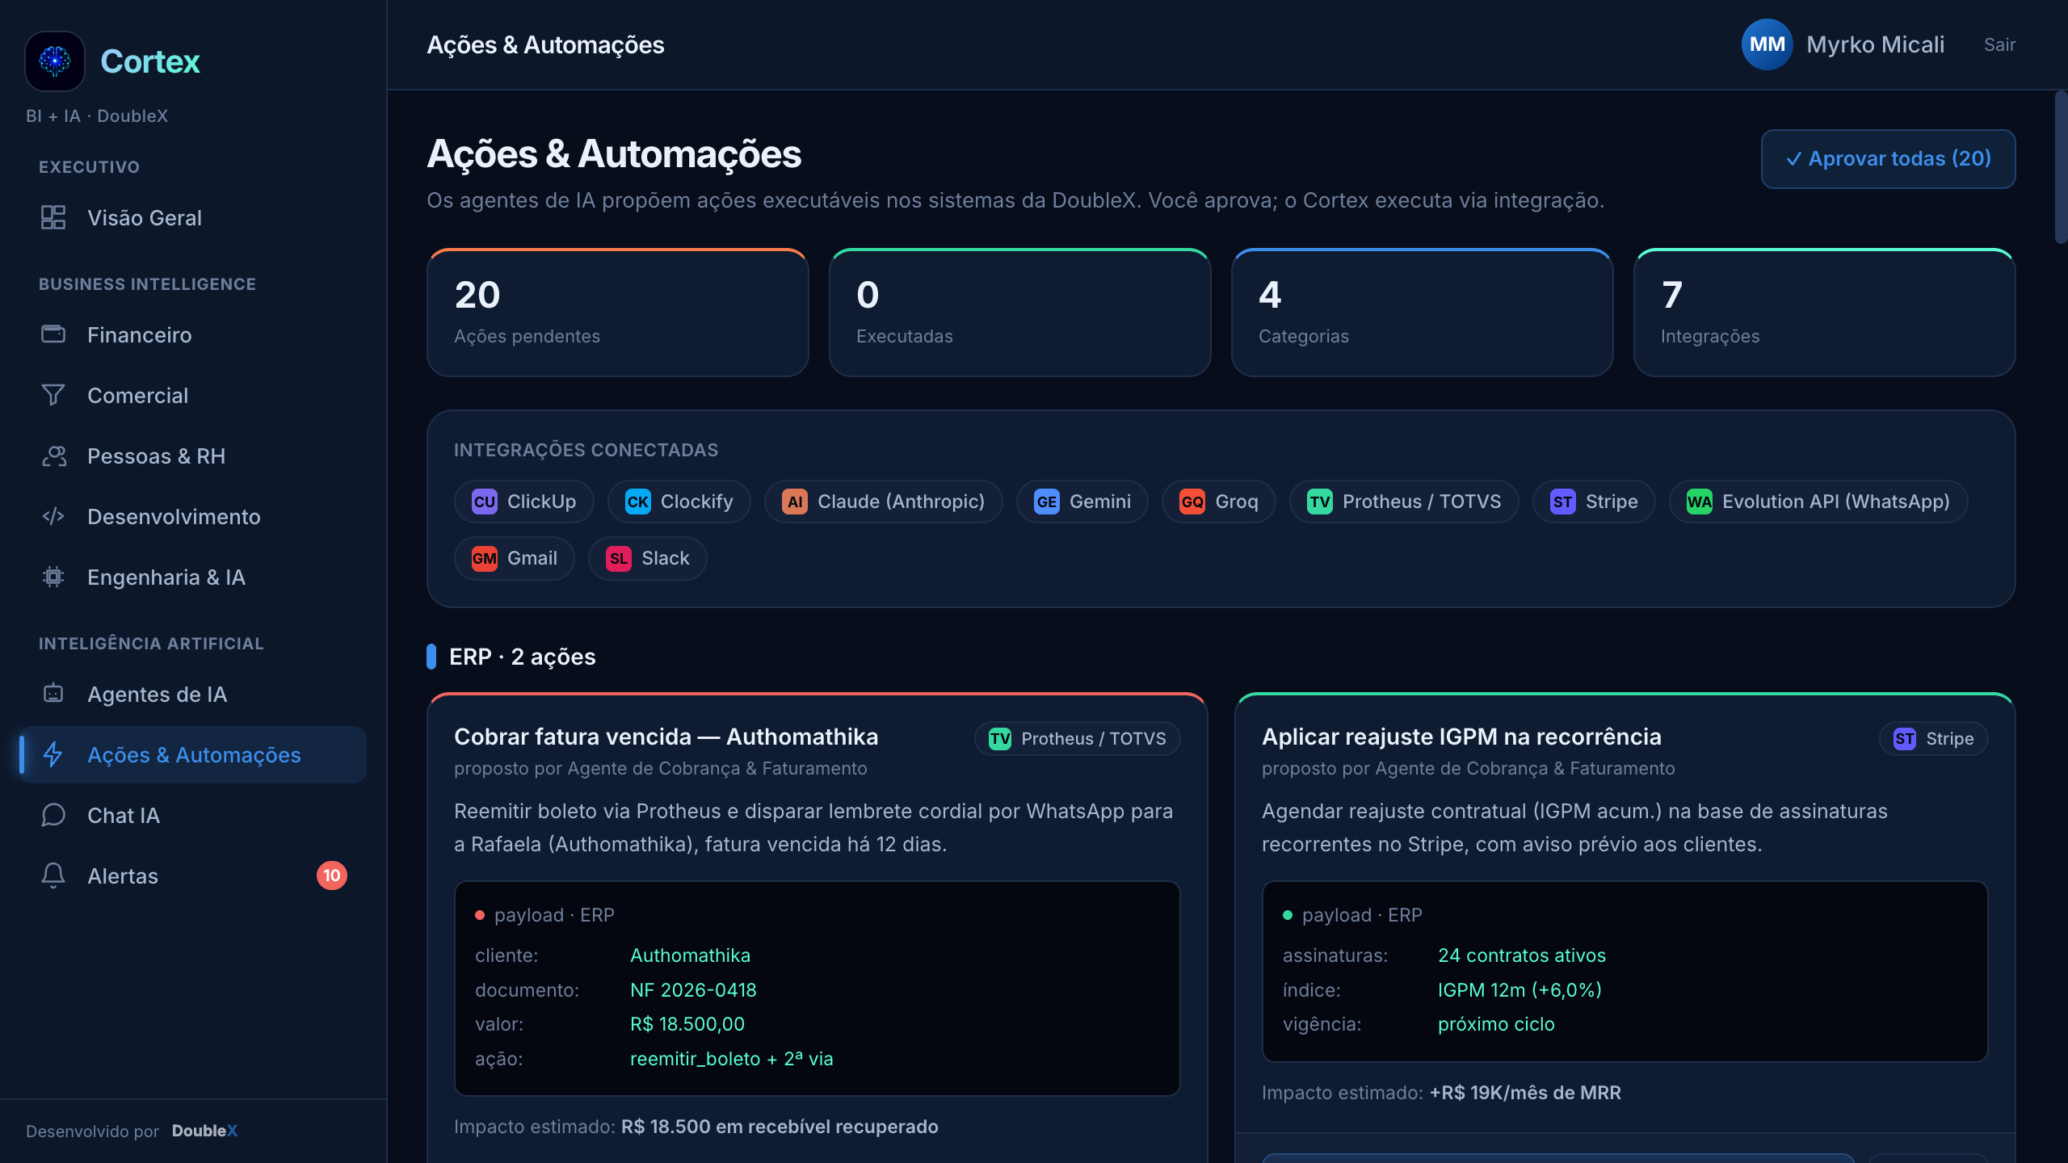The height and width of the screenshot is (1163, 2068).
Task: Click the AI Claude integration icon
Action: click(x=795, y=502)
